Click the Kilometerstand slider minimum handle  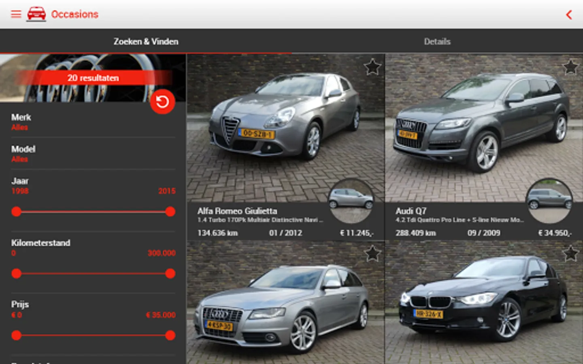tap(16, 273)
